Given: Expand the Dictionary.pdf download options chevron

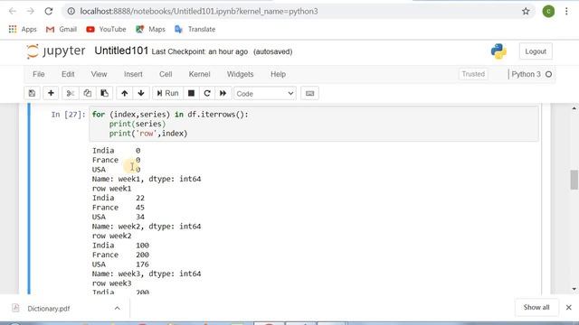Looking at the screenshot, I should tap(117, 308).
